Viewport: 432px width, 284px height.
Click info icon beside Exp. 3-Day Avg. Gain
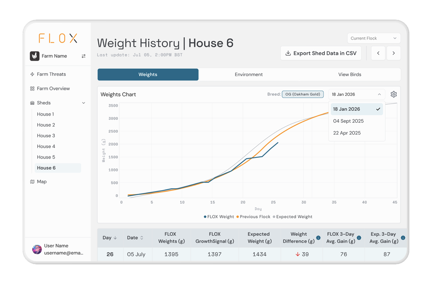pos(403,238)
